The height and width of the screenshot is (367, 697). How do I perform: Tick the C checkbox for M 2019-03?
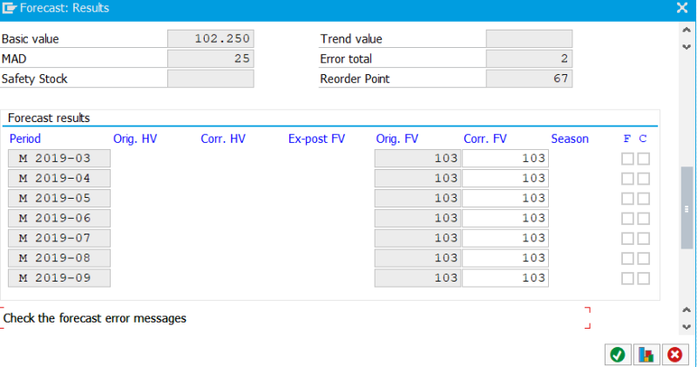tap(643, 159)
